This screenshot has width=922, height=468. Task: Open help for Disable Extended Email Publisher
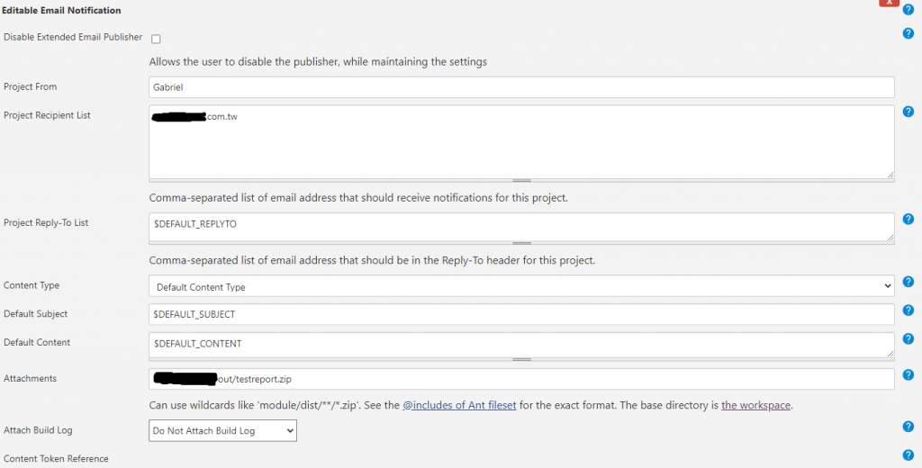pos(908,34)
